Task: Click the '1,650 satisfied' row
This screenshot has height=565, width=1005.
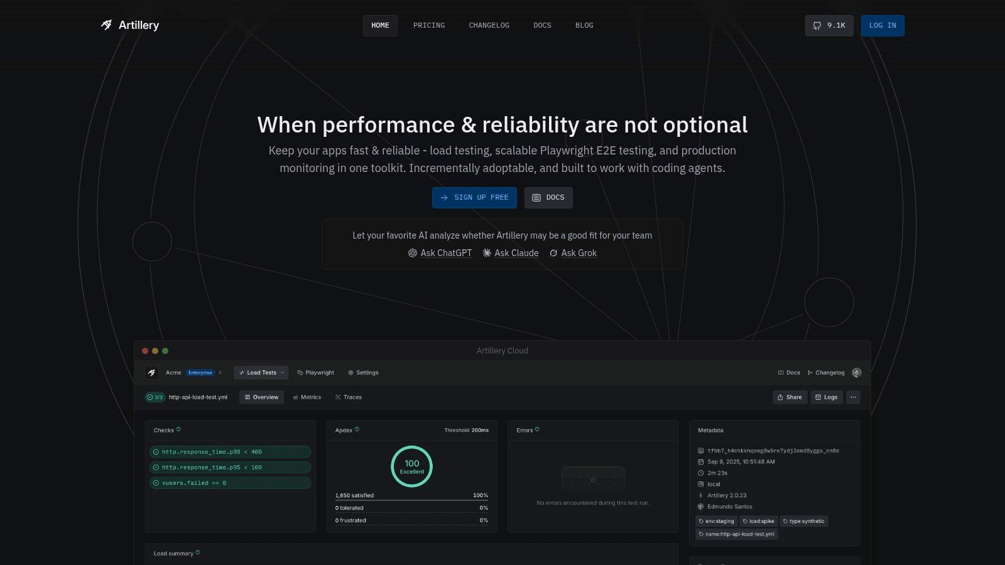Action: (x=411, y=495)
